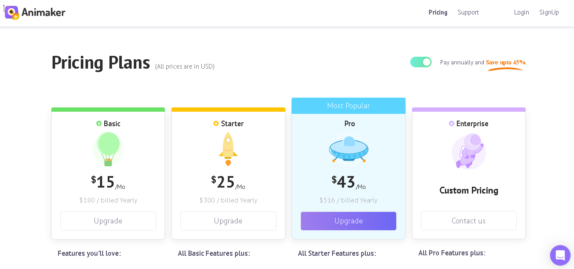Click the bullseye icon beside Enterprise

click(451, 124)
